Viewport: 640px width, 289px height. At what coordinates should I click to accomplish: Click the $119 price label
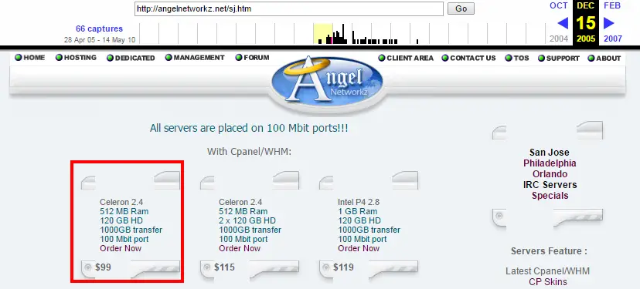tap(343, 267)
